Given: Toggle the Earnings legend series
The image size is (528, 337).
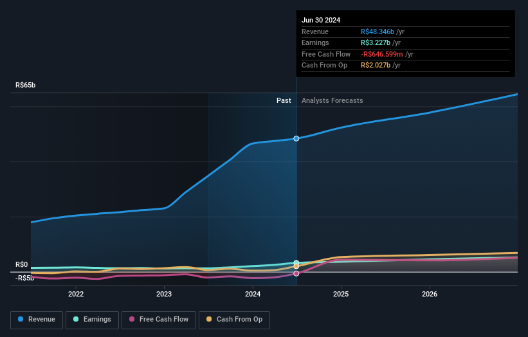Looking at the screenshot, I should (x=92, y=320).
